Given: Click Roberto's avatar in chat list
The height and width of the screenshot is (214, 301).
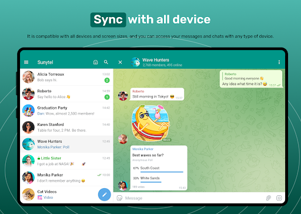Looking at the screenshot, I should (28, 94).
